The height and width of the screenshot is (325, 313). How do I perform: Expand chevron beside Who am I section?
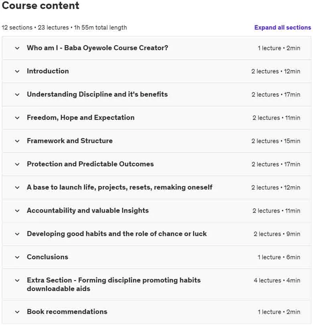point(17,48)
